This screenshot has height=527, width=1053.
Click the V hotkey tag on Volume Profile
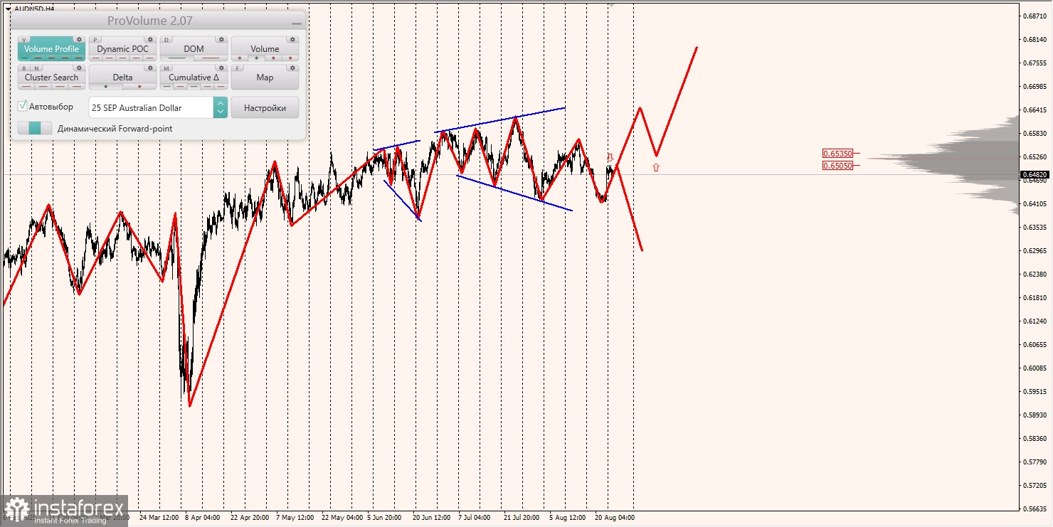(24, 40)
